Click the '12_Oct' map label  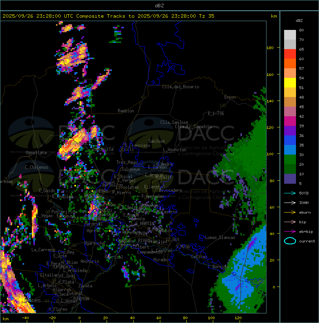[173, 239]
